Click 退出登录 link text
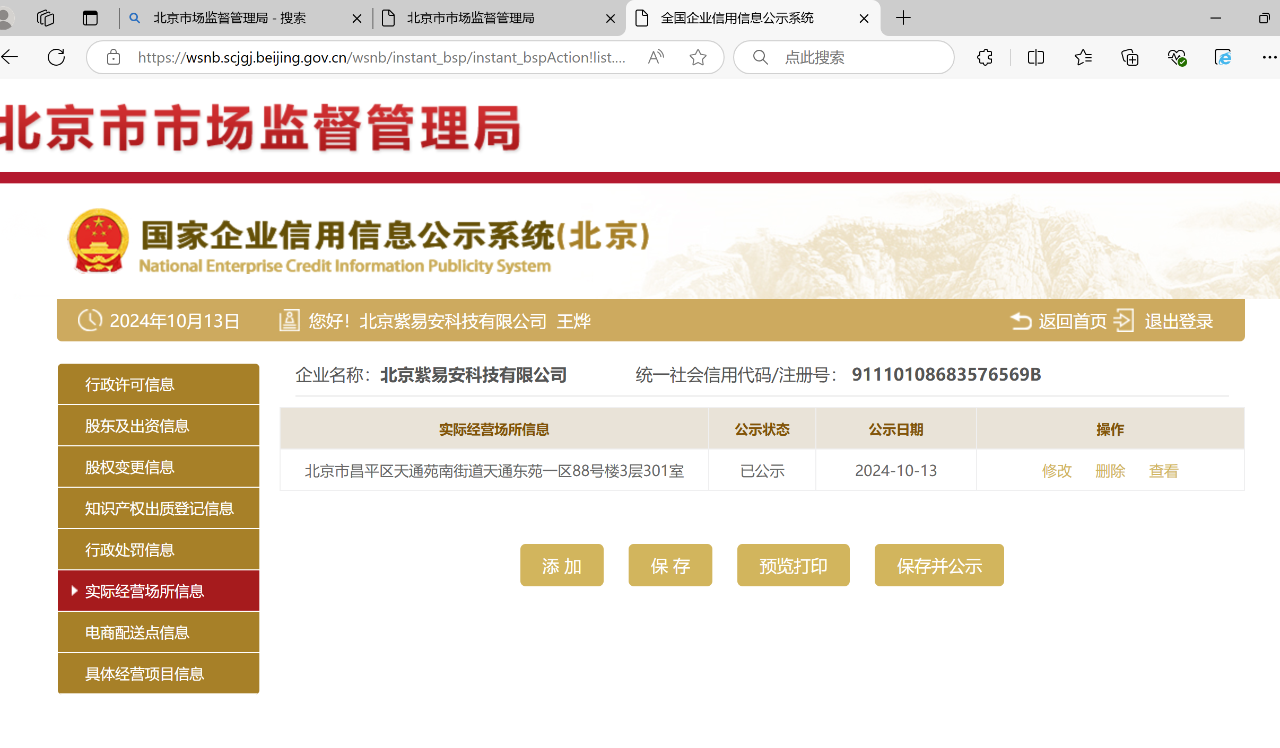 pos(1179,321)
